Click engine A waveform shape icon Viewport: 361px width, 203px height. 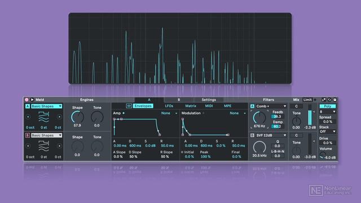[x=44, y=117]
